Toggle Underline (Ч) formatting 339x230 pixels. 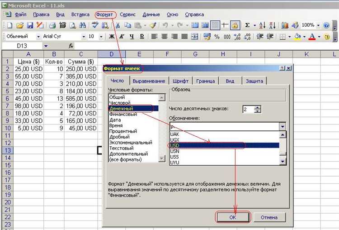click(x=132, y=37)
